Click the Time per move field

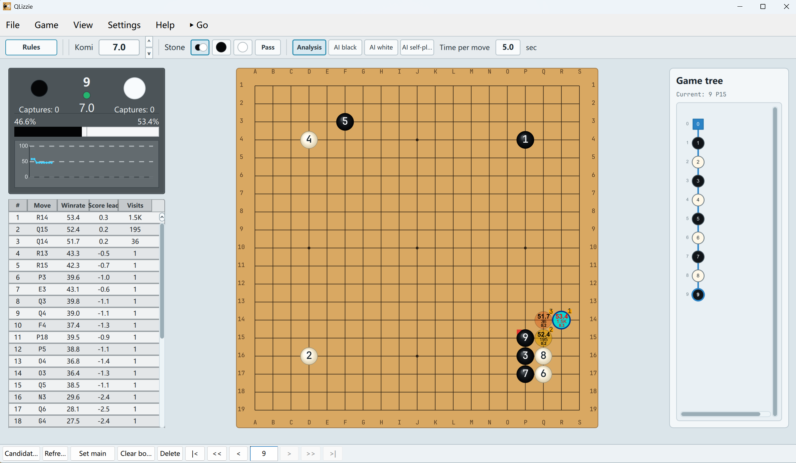(x=508, y=47)
